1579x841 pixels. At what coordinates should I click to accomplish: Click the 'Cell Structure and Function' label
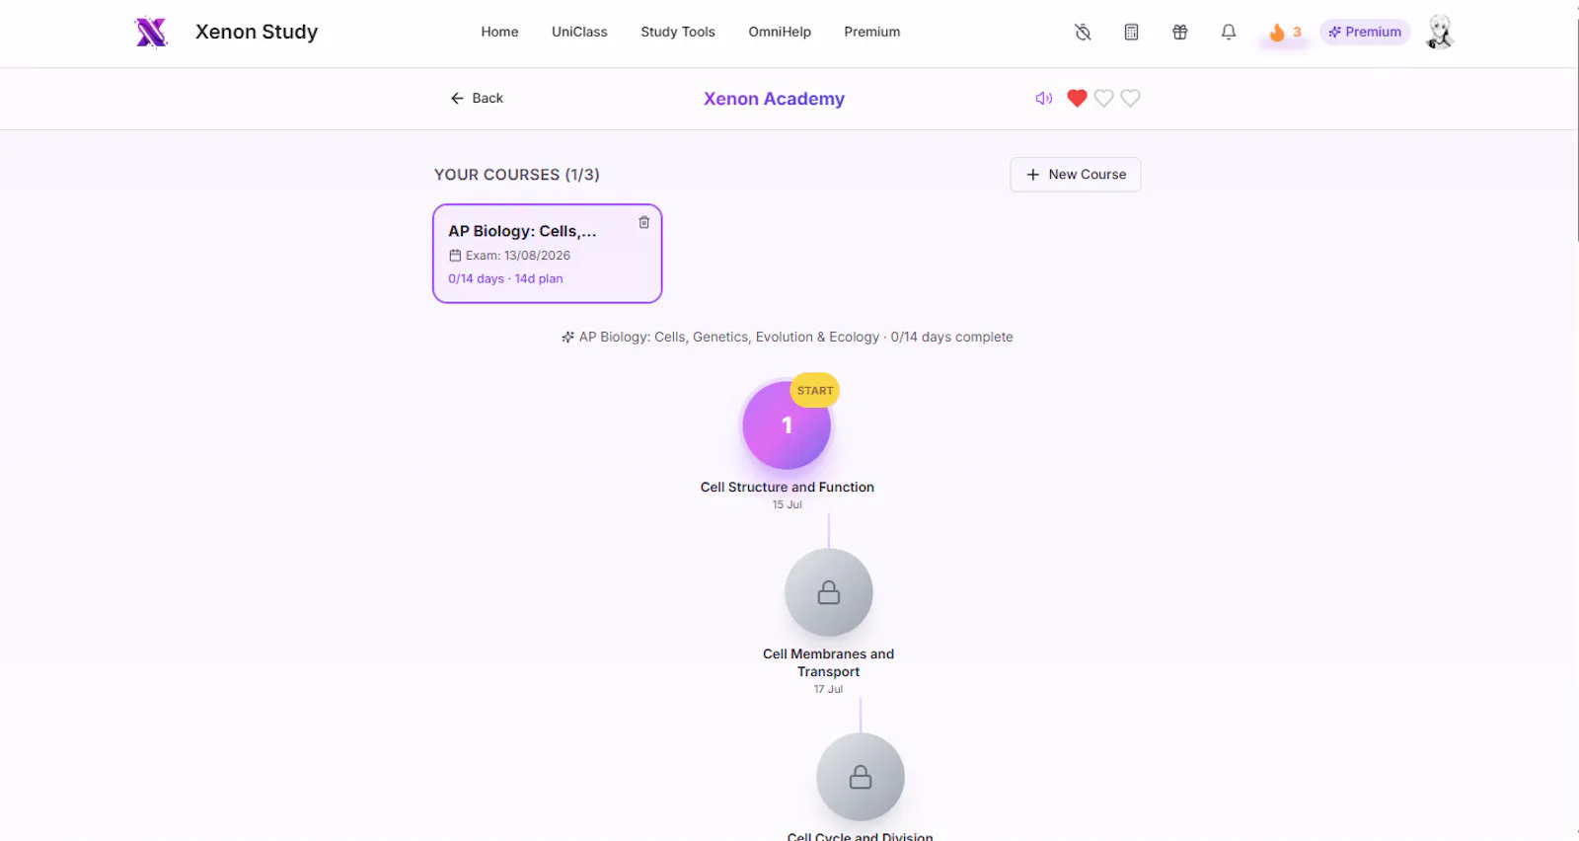[788, 487]
